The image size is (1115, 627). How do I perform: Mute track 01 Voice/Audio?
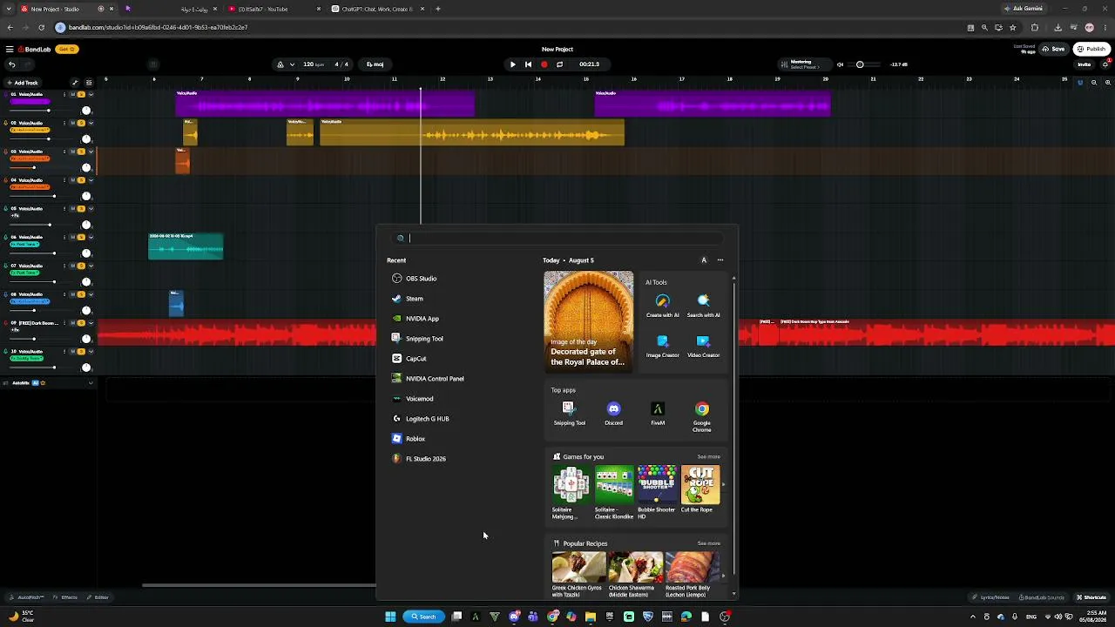(73, 94)
